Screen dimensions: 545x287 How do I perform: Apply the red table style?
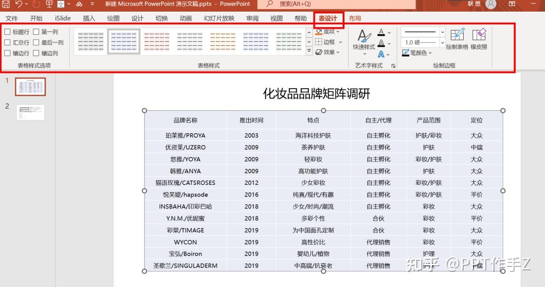pos(157,42)
